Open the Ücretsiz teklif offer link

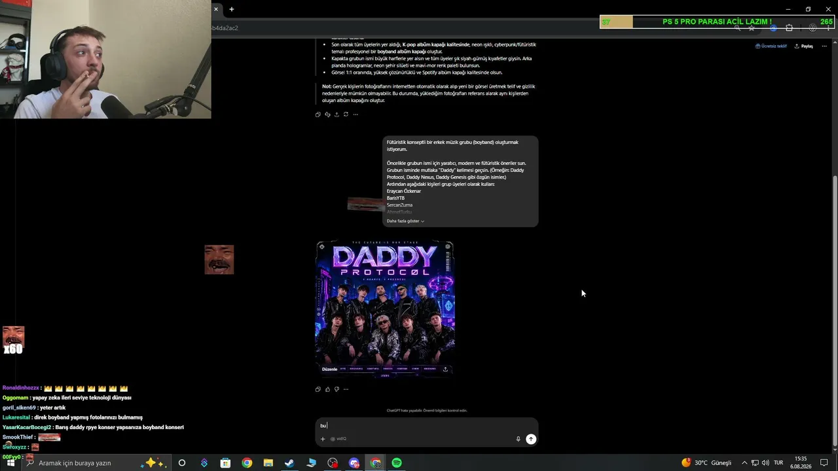pyautogui.click(x=771, y=46)
